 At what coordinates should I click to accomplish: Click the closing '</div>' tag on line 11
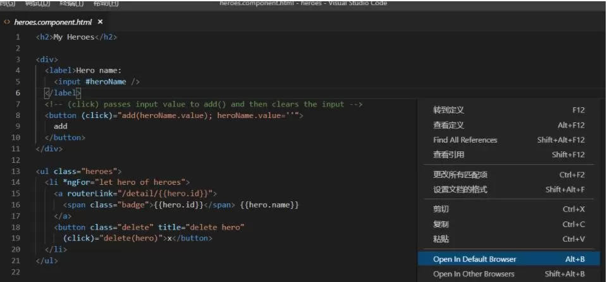[49, 149]
